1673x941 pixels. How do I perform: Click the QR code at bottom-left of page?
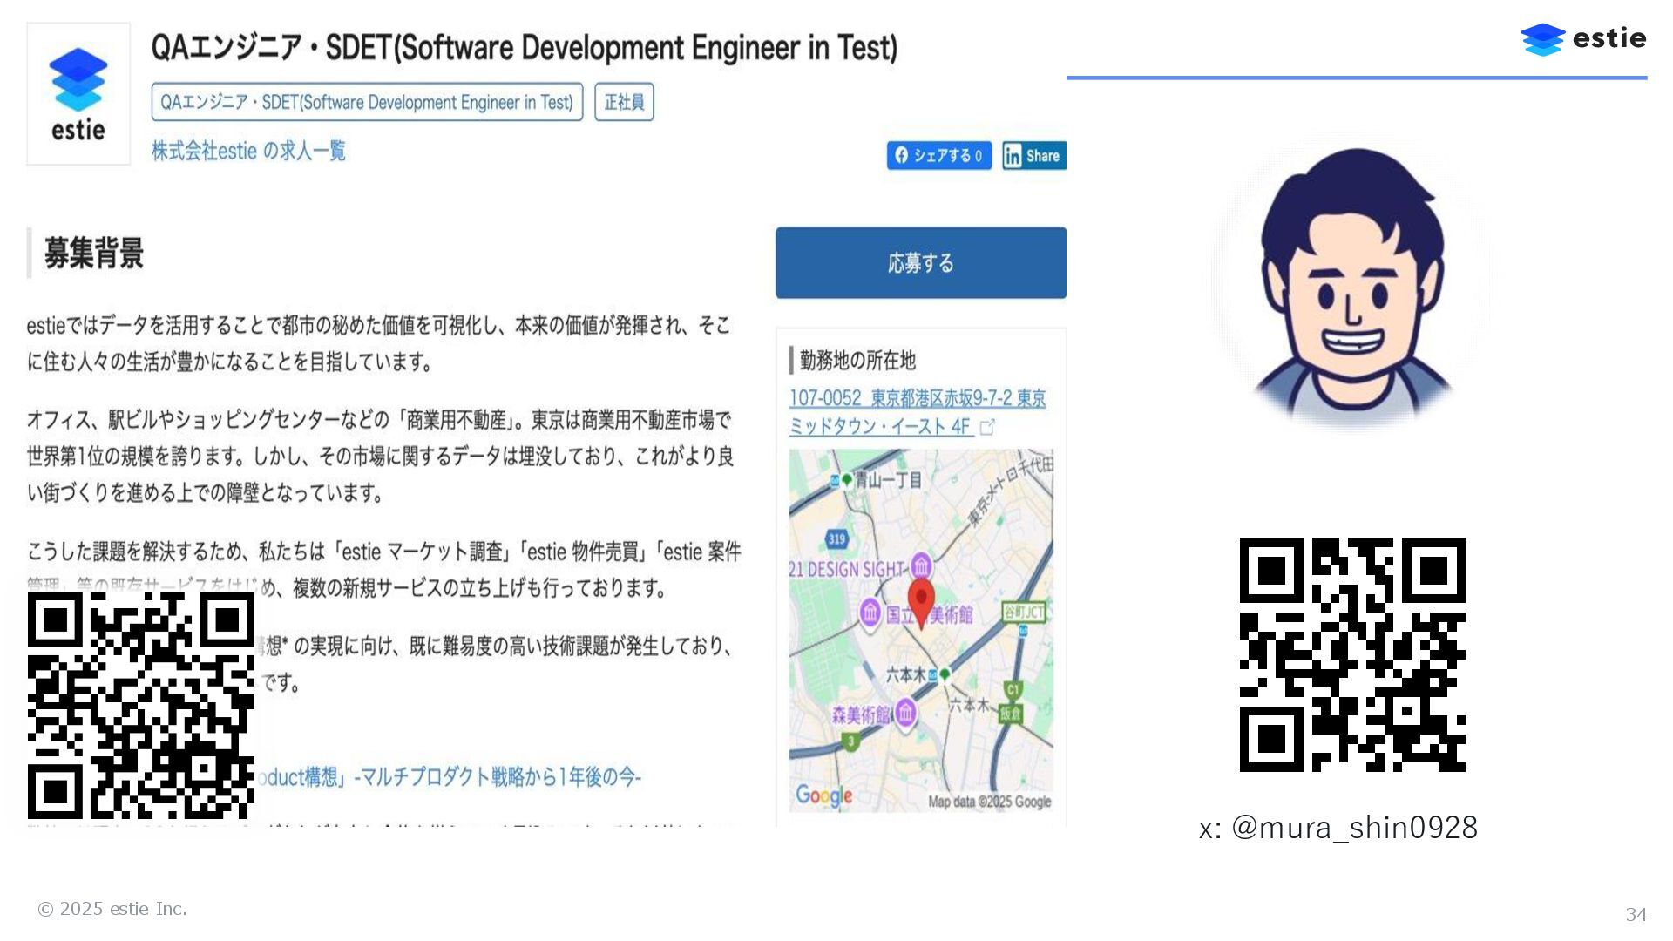click(x=140, y=706)
